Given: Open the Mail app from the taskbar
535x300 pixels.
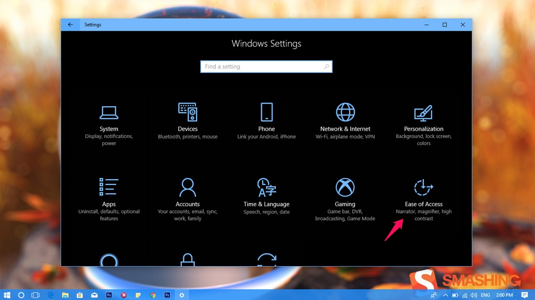Looking at the screenshot, I should (94, 295).
